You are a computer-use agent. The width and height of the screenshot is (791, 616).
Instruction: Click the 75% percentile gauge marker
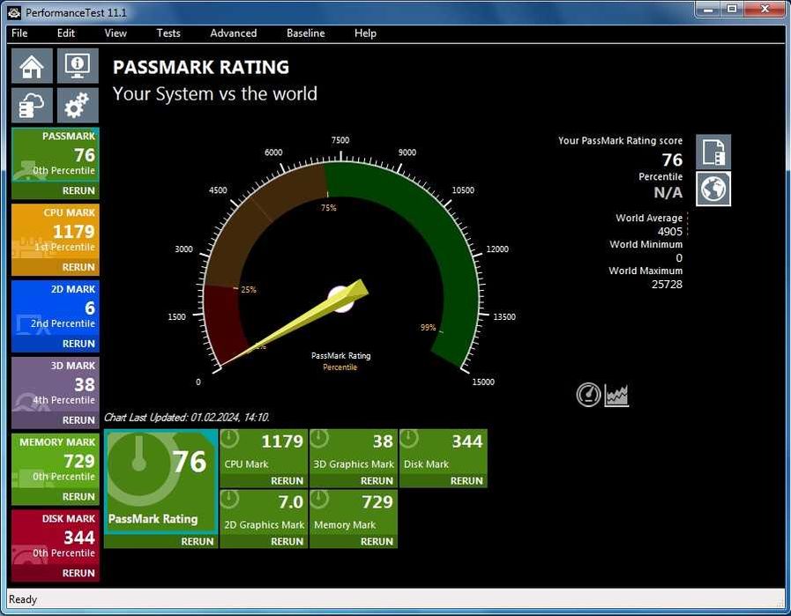tap(328, 208)
